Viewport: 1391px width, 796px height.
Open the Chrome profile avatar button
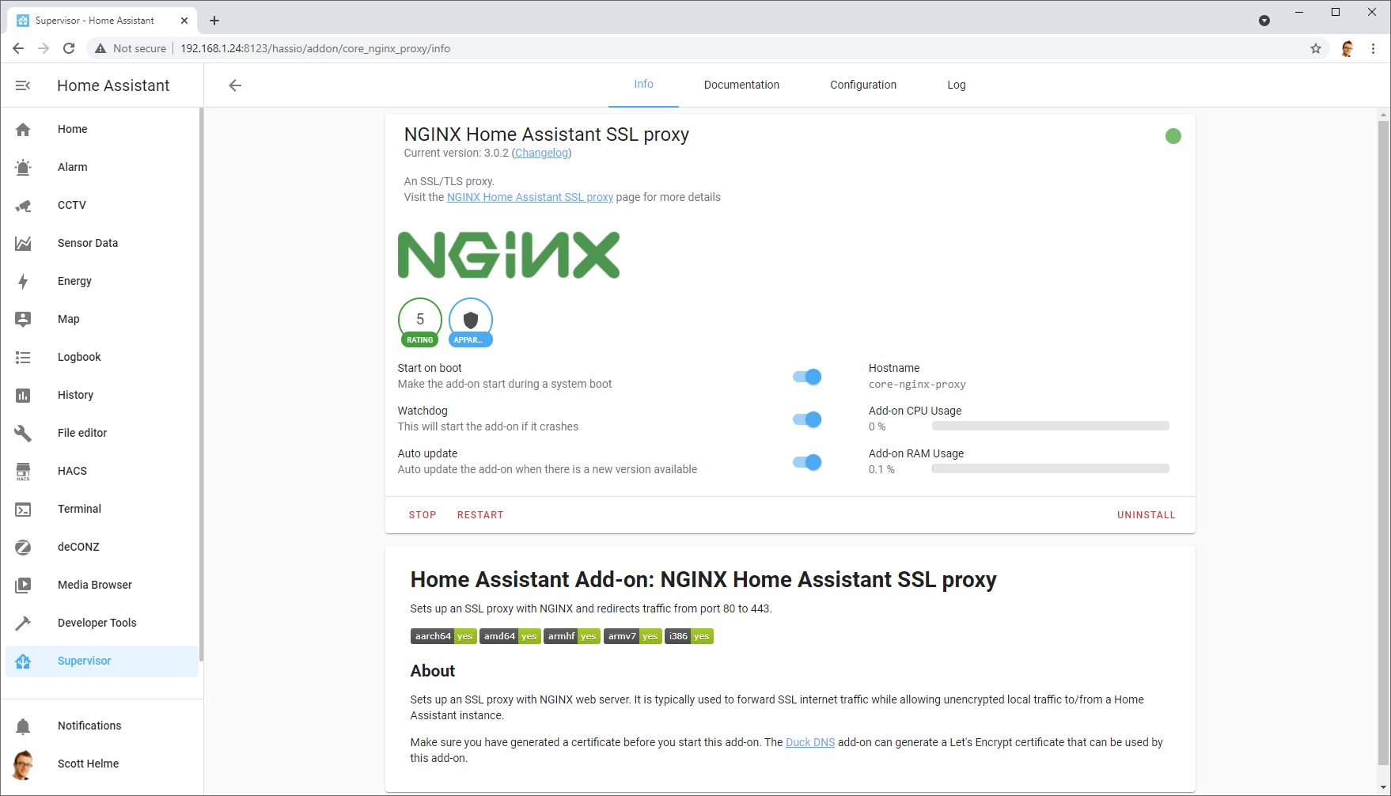(x=1347, y=48)
